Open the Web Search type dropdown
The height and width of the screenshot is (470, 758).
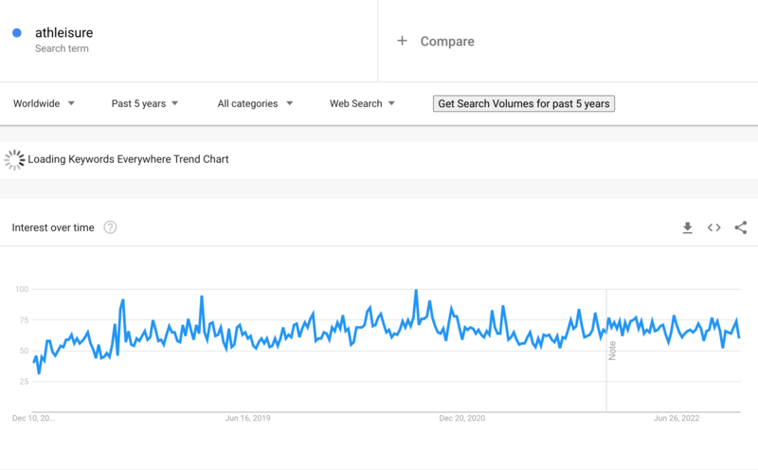click(x=362, y=103)
